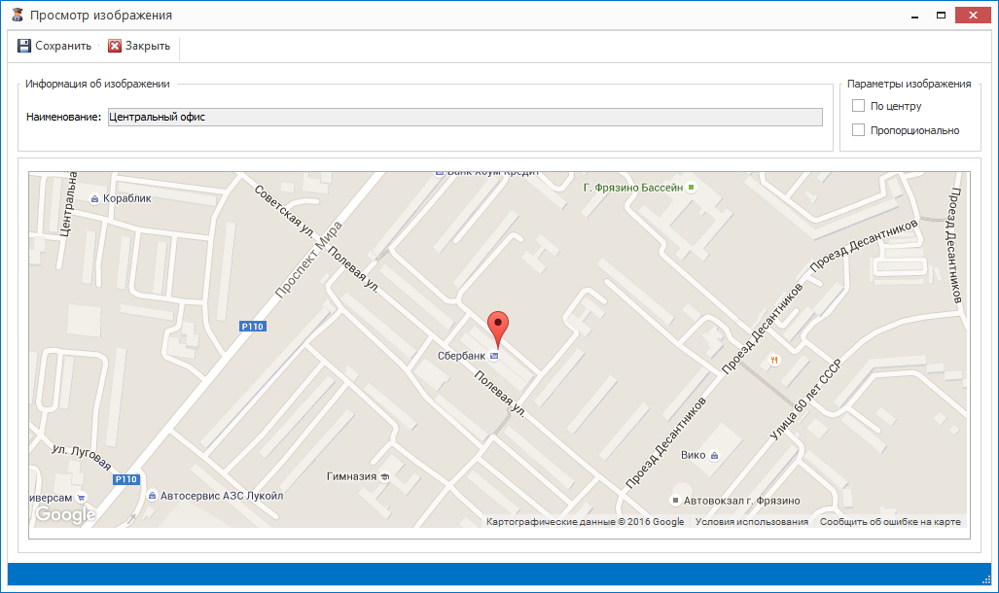Click the Гимназия school icon
The image size is (999, 593).
(385, 476)
